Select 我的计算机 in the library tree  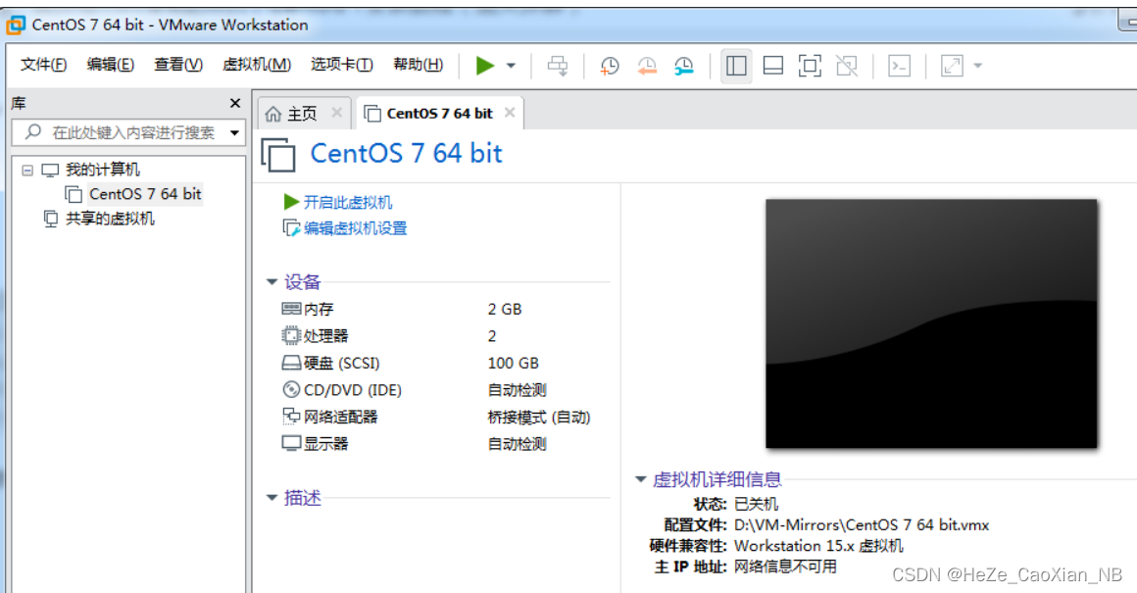pyautogui.click(x=102, y=170)
